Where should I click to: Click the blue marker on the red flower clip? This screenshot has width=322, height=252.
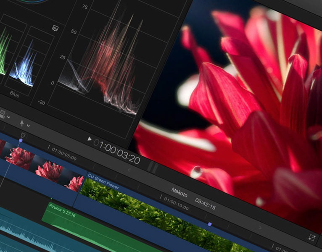pyautogui.click(x=21, y=140)
